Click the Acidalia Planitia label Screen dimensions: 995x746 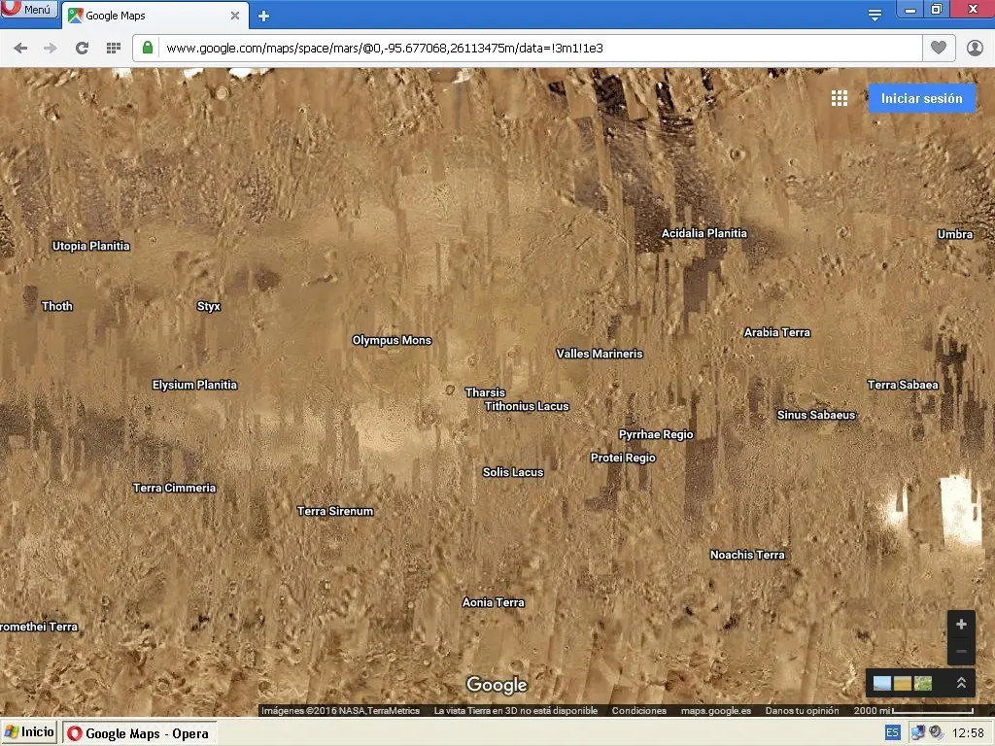(704, 233)
